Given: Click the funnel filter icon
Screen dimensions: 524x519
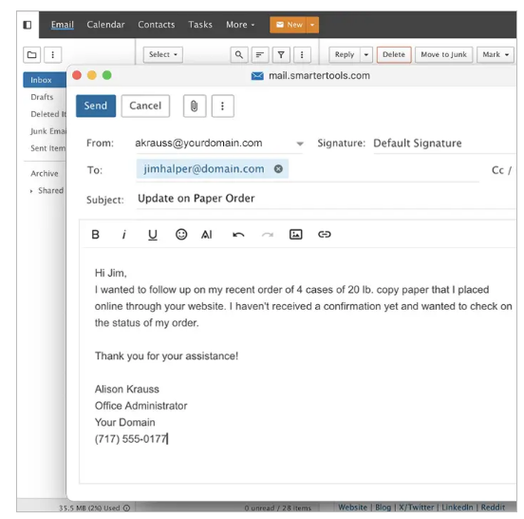Looking at the screenshot, I should pyautogui.click(x=281, y=54).
